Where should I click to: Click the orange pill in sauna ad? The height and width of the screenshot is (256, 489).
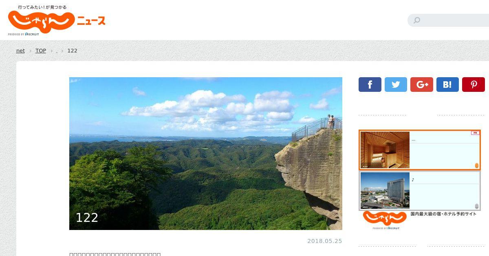click(477, 165)
